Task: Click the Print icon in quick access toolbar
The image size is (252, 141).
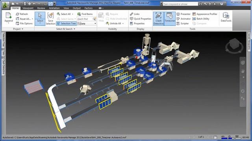Action: click(x=30, y=4)
